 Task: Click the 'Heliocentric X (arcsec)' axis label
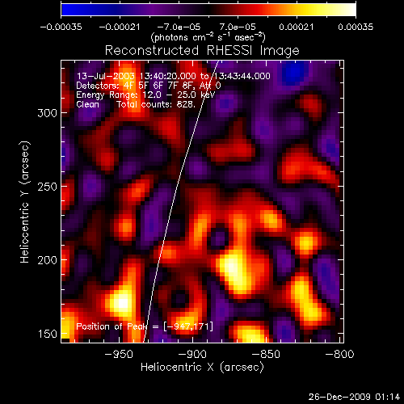202,368
